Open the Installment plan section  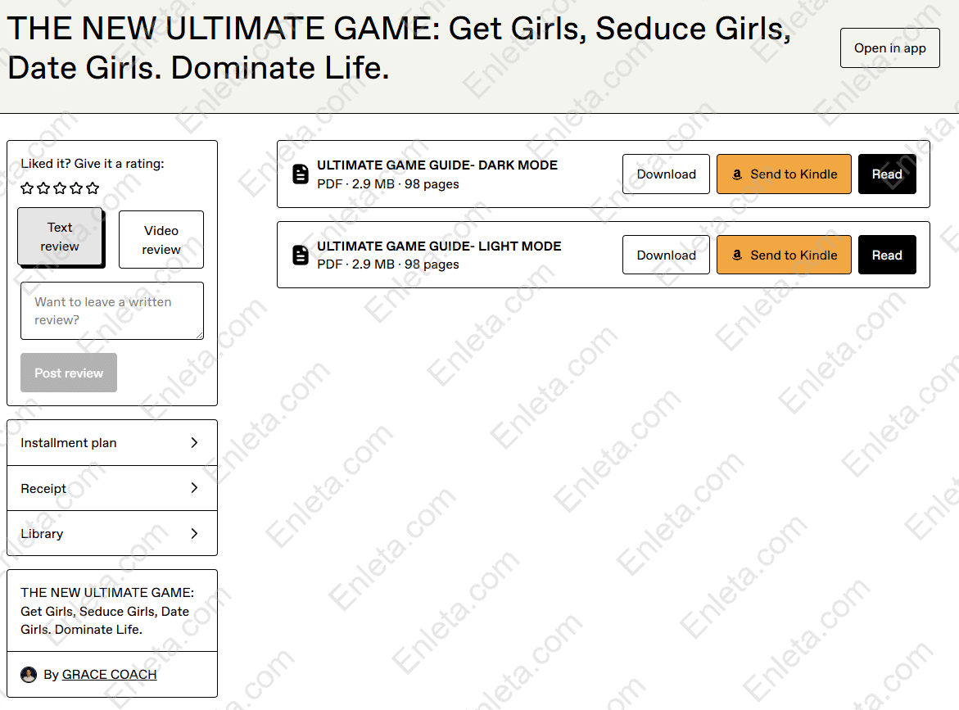point(112,443)
